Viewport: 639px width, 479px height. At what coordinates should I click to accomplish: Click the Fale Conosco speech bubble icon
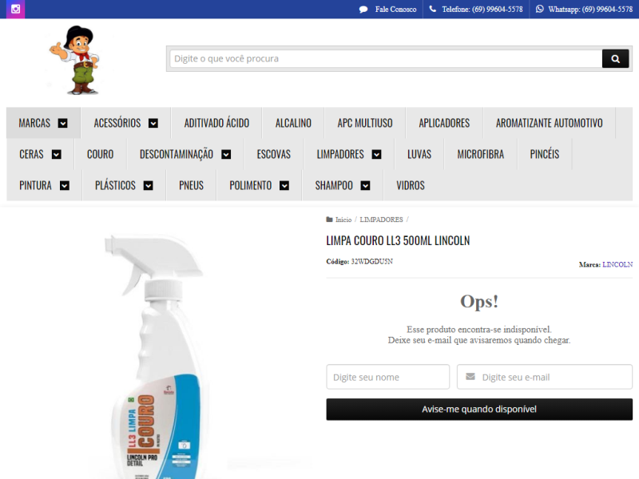point(363,10)
